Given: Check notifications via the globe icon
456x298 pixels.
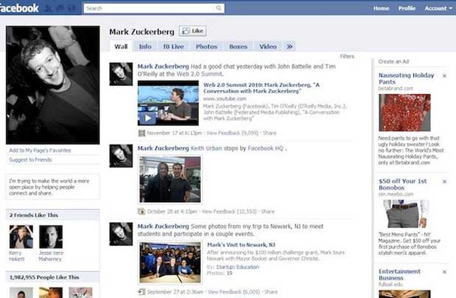Looking at the screenshot, I should click(72, 8).
